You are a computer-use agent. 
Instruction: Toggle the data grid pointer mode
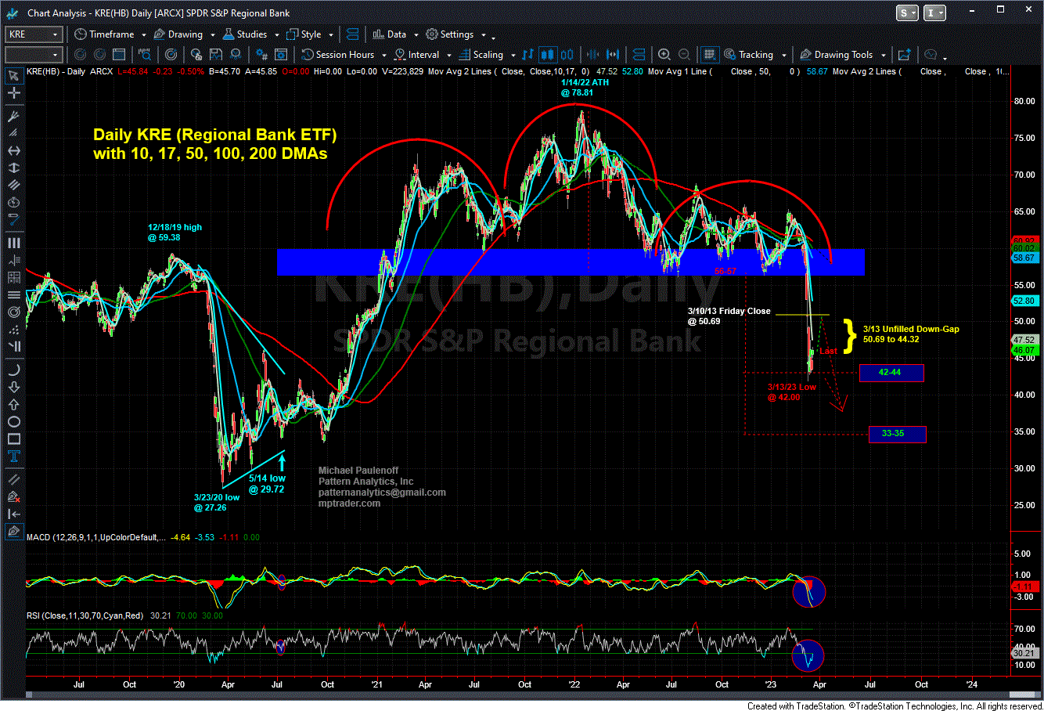(x=709, y=55)
